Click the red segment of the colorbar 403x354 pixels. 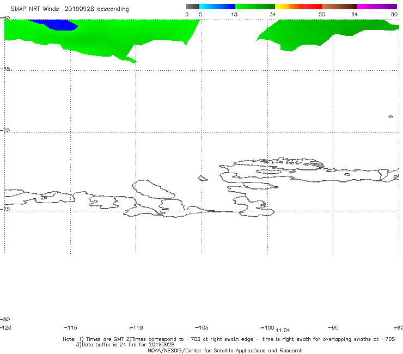point(313,7)
